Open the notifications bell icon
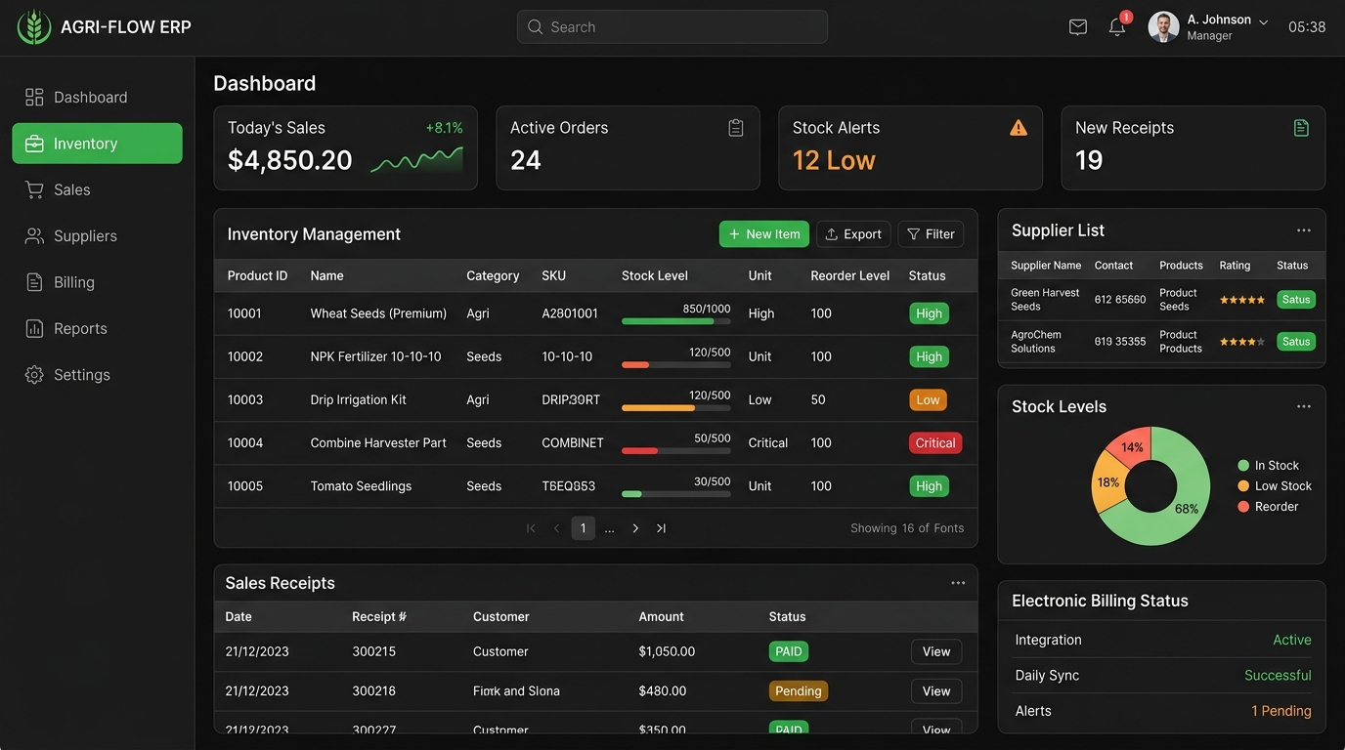Viewport: 1345px width, 750px height. pyautogui.click(x=1117, y=27)
